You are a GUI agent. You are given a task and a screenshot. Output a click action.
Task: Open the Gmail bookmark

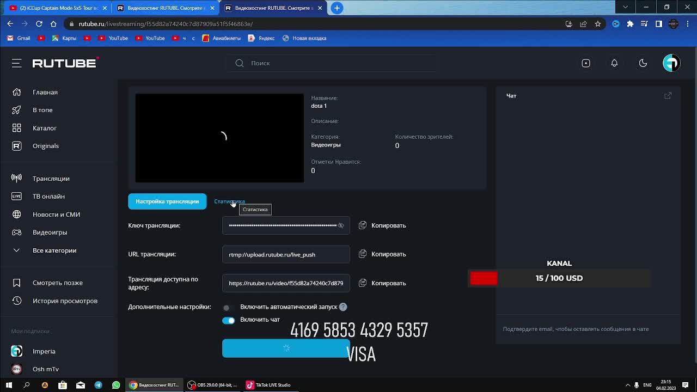pyautogui.click(x=19, y=38)
